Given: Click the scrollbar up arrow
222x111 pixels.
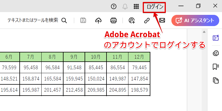Looking at the screenshot, I should coord(204,32).
